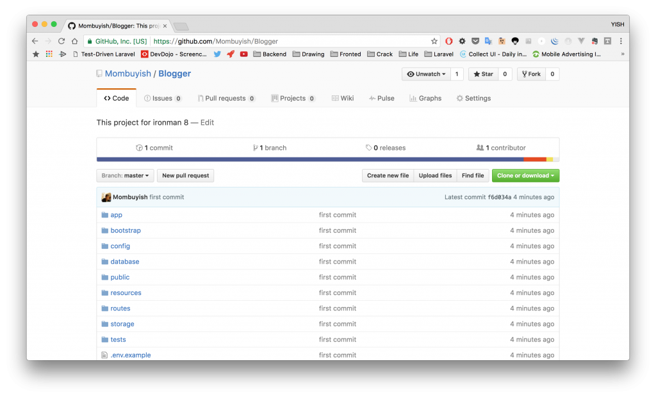Open the Twitter bird bookmark
This screenshot has width=656, height=398.
(217, 54)
